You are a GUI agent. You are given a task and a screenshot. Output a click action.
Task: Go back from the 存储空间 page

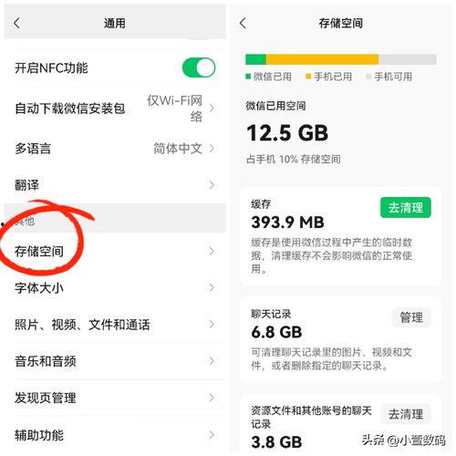243,23
